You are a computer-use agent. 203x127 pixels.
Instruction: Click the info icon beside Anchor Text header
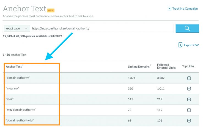pyautogui.click(x=23, y=65)
